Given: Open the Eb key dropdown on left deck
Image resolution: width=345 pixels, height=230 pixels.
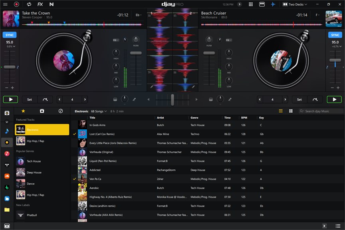Looking at the screenshot, I should (x=139, y=15).
